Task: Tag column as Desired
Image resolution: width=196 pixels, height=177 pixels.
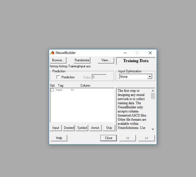Action: [x=69, y=128]
